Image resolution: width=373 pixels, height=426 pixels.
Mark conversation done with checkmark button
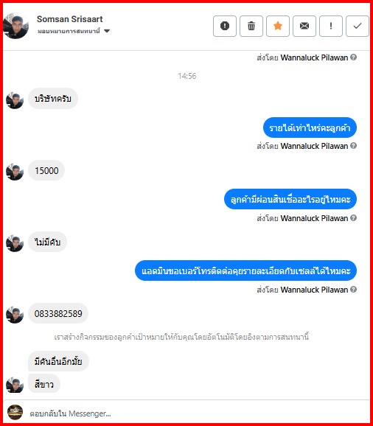coord(358,26)
